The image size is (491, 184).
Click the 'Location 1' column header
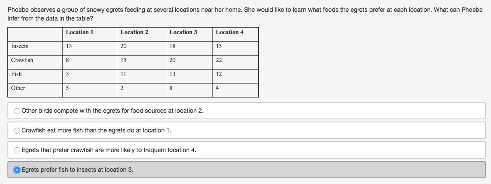(x=80, y=32)
